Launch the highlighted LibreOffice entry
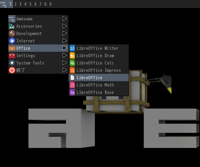 pos(99,77)
